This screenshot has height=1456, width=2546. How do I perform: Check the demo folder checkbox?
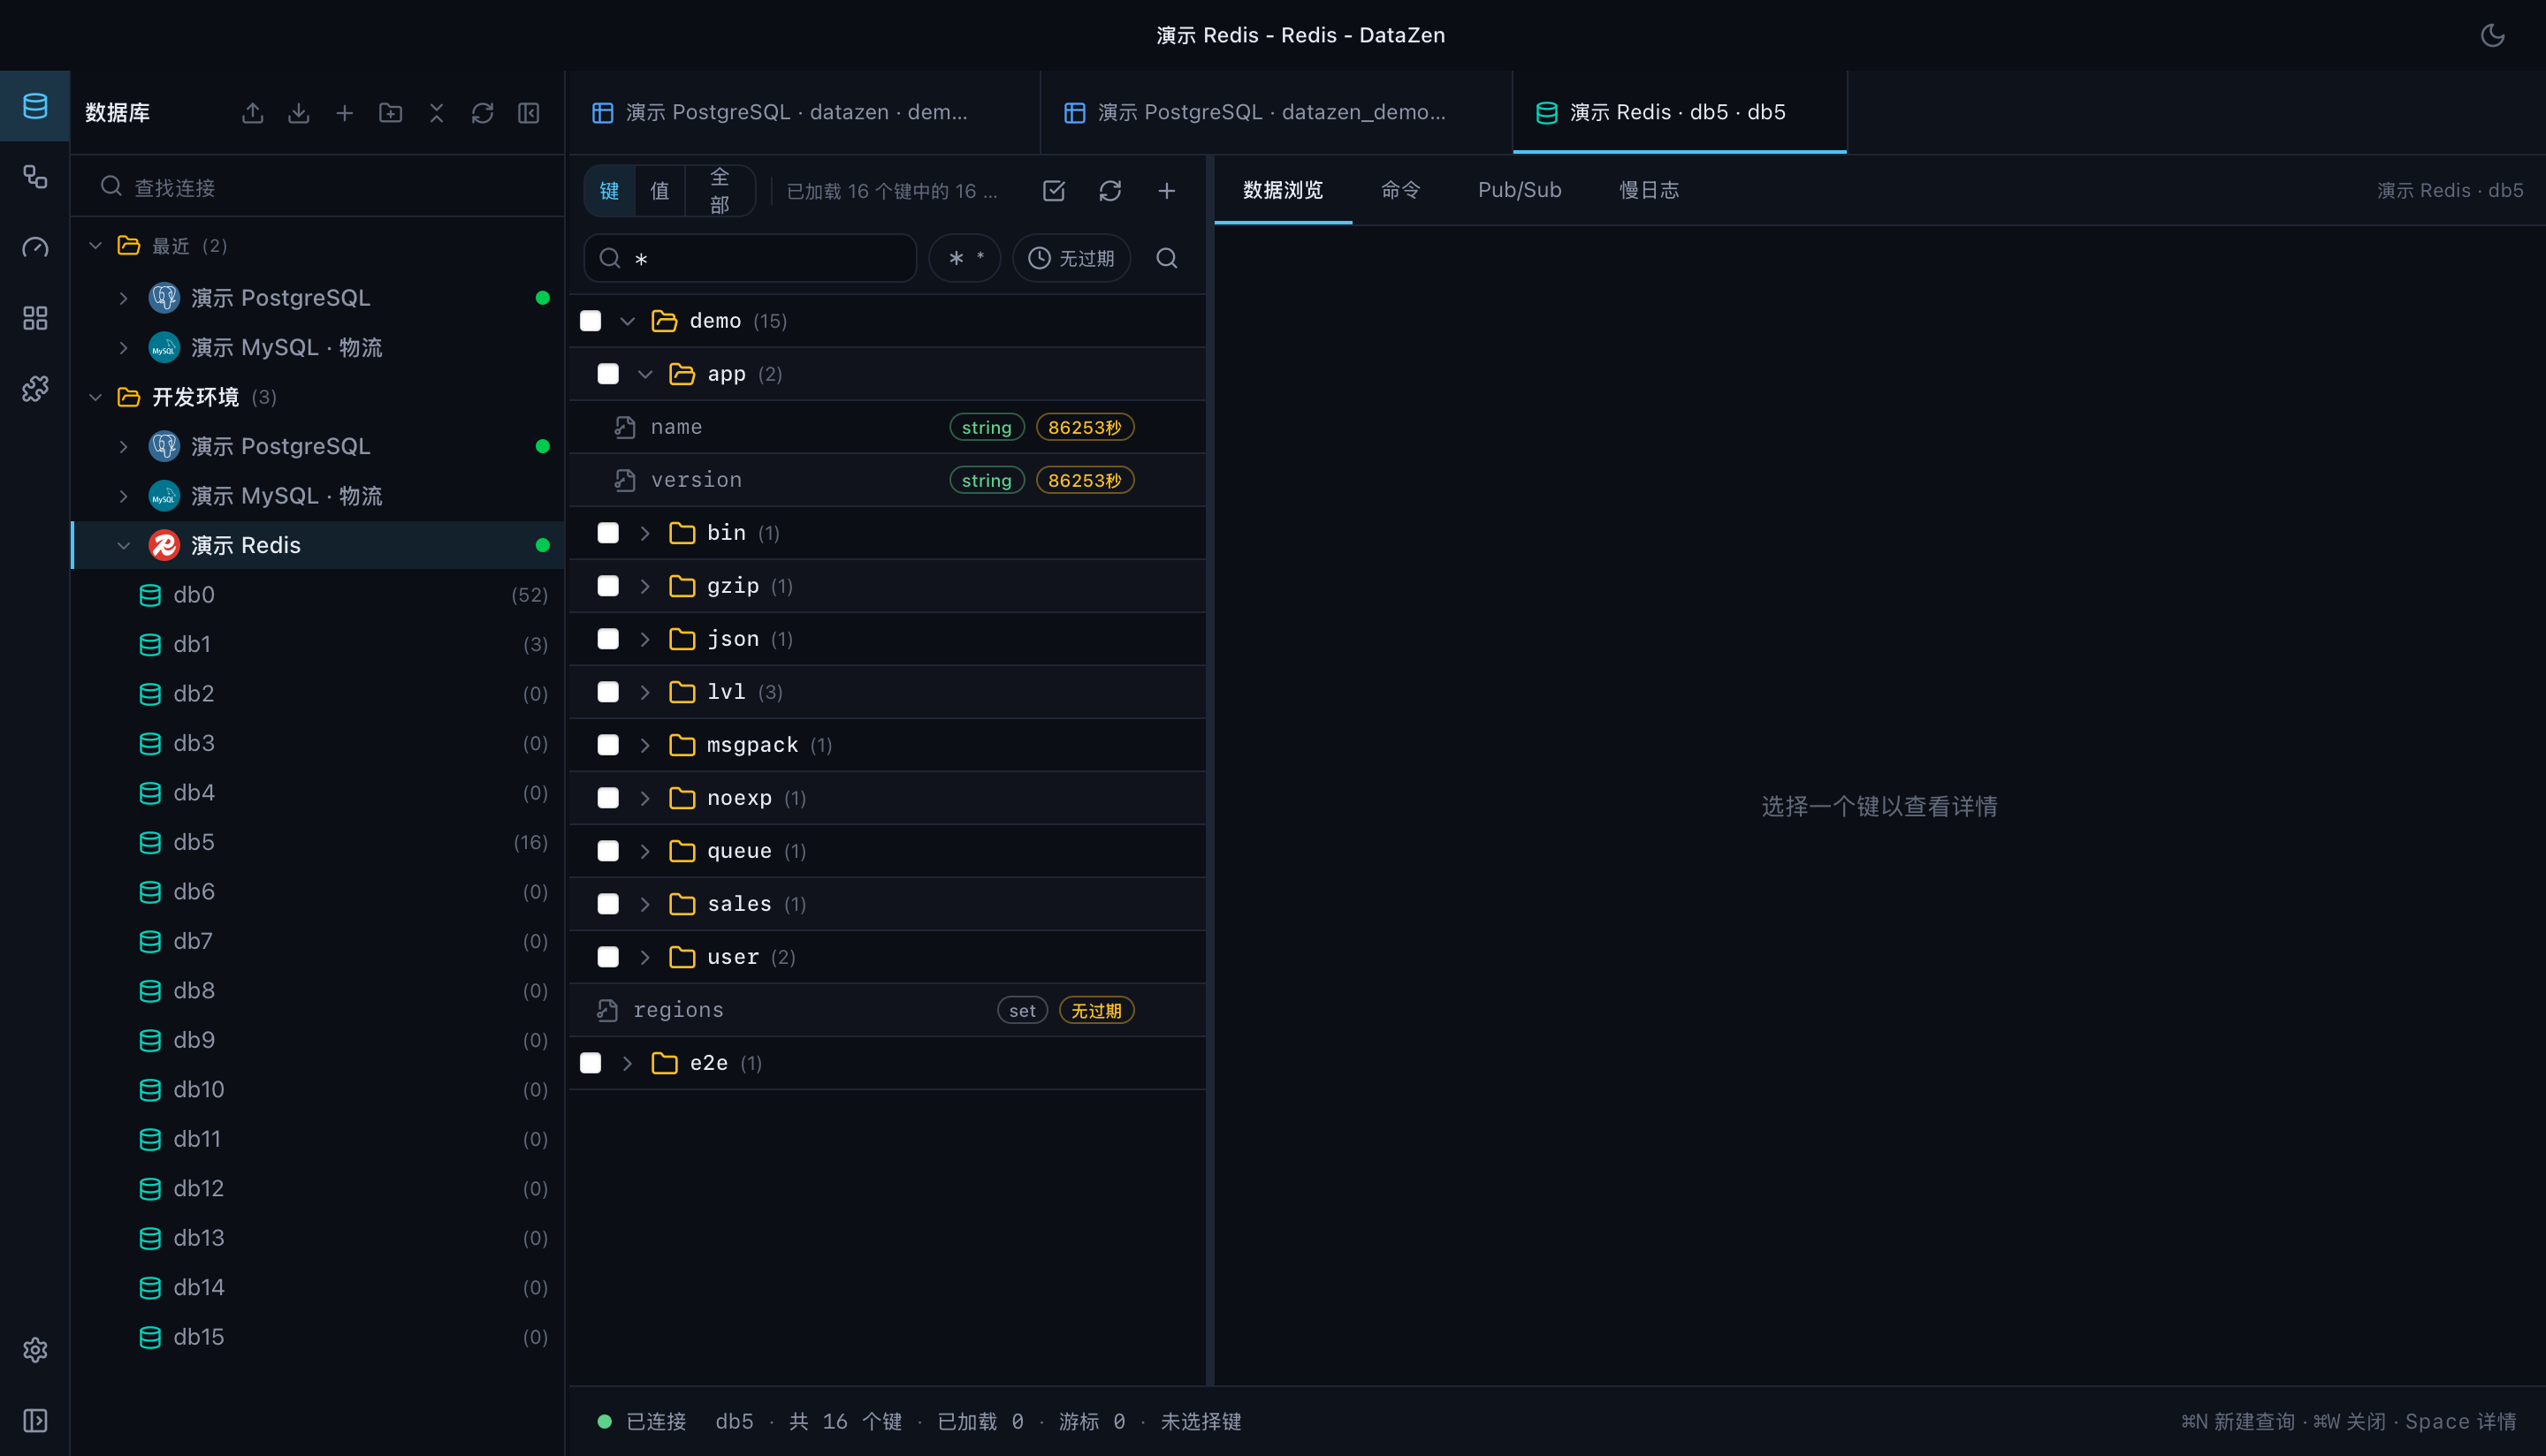coord(591,321)
